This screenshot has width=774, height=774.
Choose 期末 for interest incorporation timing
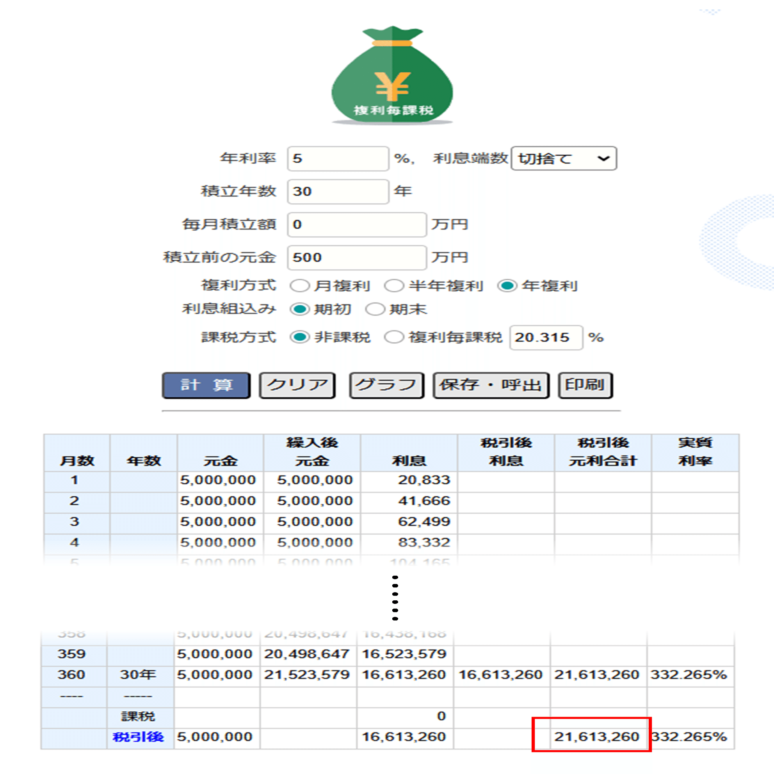tap(375, 309)
